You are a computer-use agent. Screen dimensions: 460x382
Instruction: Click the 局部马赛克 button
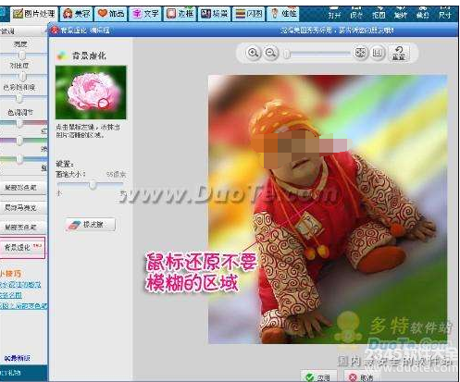(21, 207)
